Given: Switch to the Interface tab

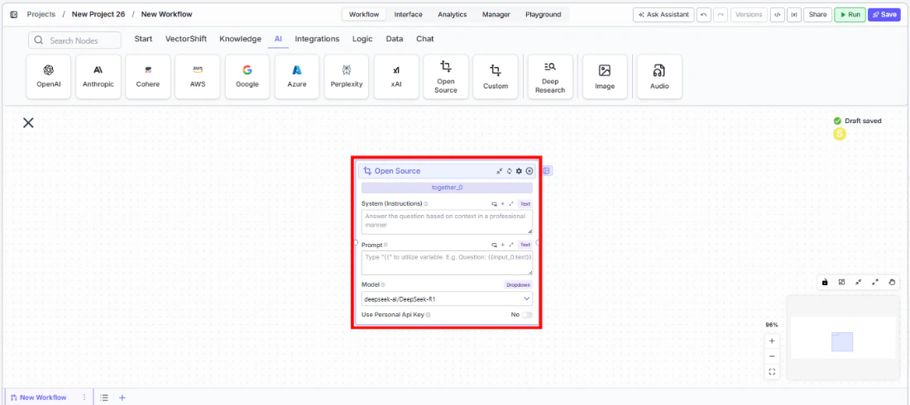Looking at the screenshot, I should click(x=408, y=15).
